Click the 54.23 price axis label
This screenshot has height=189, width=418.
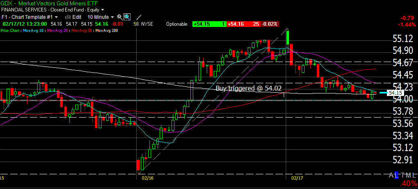tap(403, 87)
